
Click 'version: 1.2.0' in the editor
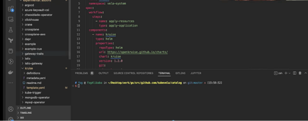pos(111,61)
